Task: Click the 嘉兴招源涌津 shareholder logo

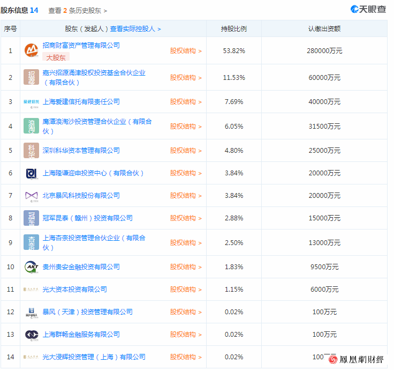Action: point(32,77)
